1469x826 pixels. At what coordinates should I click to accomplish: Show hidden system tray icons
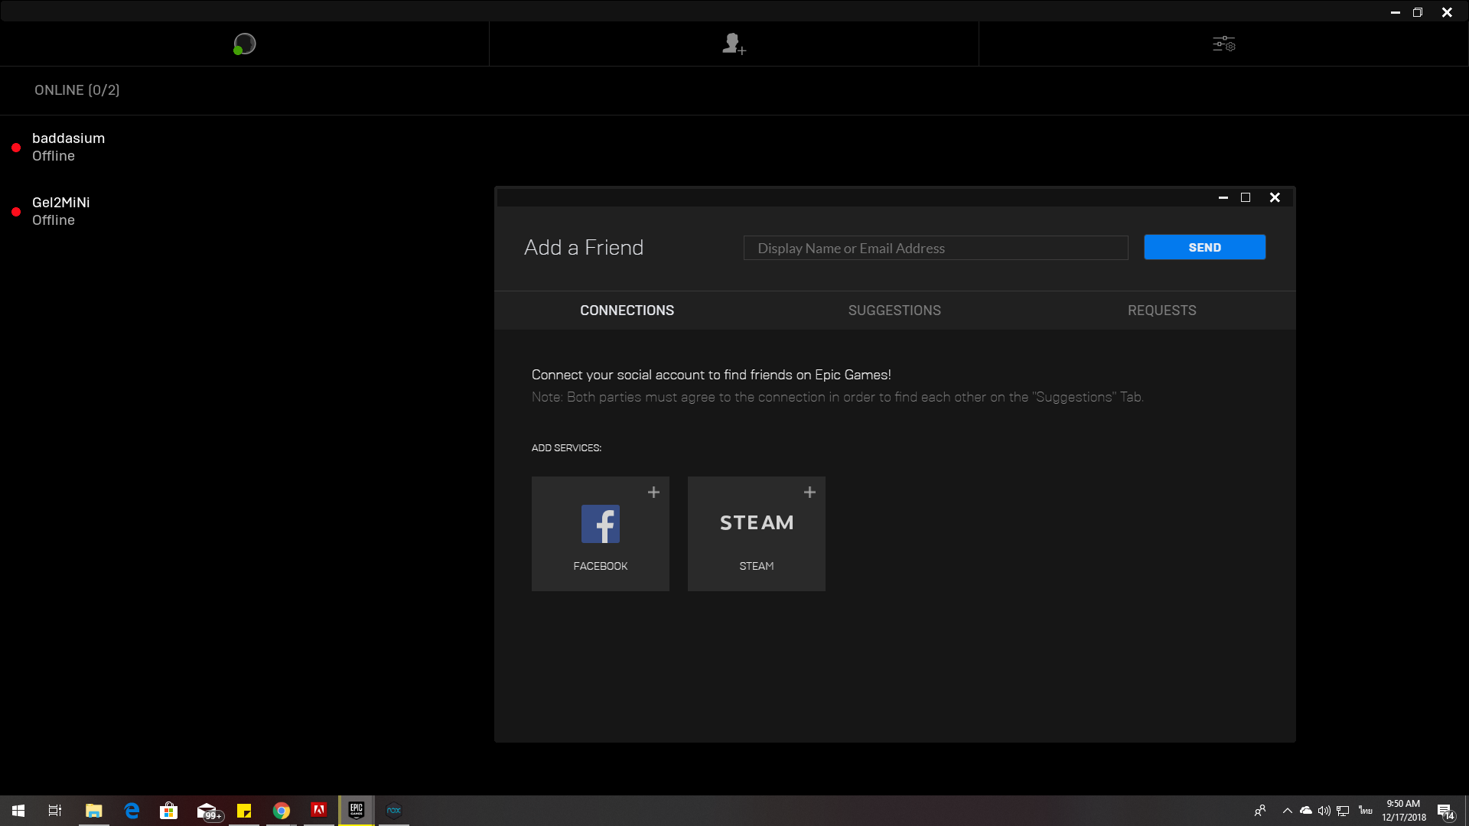(x=1287, y=811)
